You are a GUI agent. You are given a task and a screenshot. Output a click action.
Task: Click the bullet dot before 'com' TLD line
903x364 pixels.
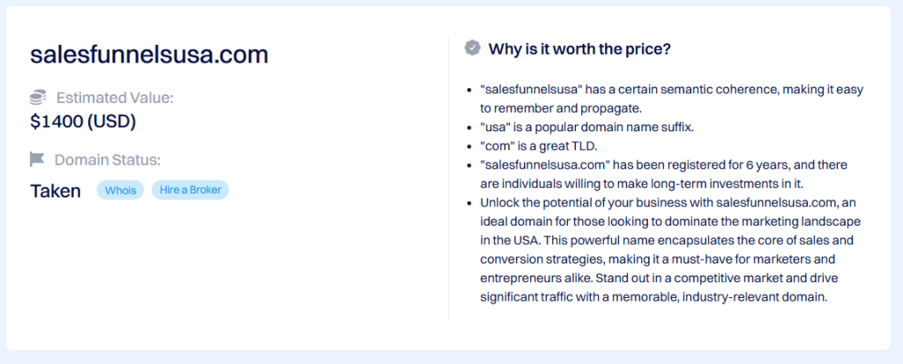point(469,145)
